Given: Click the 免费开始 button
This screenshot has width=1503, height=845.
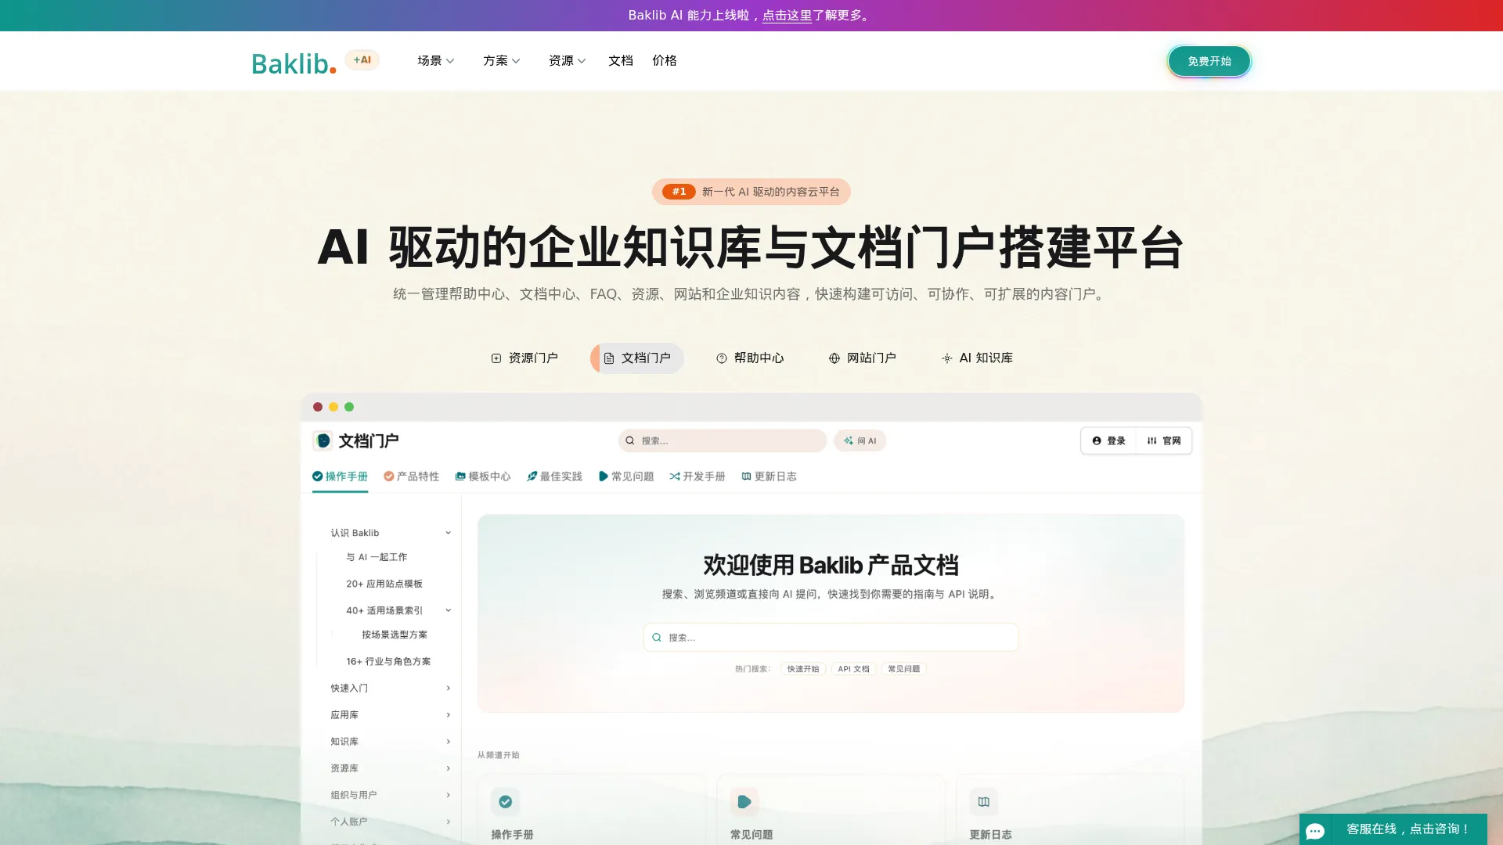Looking at the screenshot, I should click(1209, 61).
